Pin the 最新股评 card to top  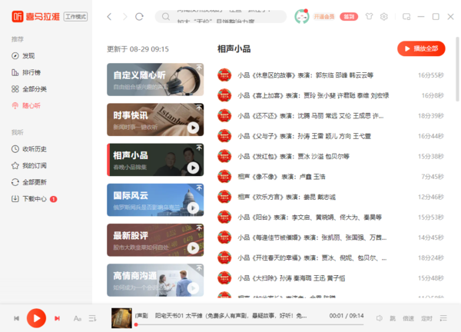[x=199, y=228]
